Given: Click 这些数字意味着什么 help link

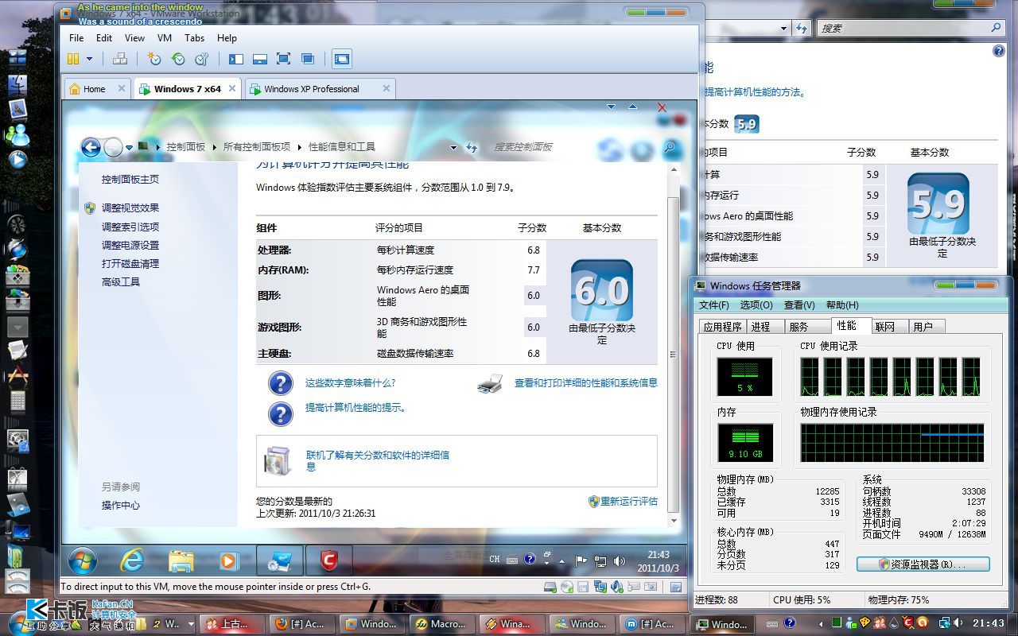Looking at the screenshot, I should (350, 383).
